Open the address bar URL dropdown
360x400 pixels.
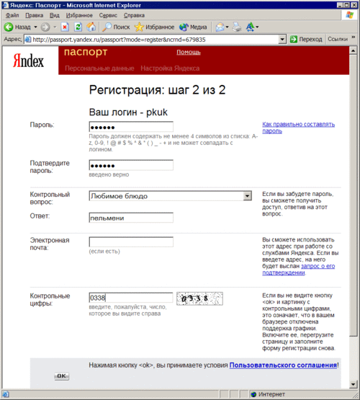click(282, 40)
